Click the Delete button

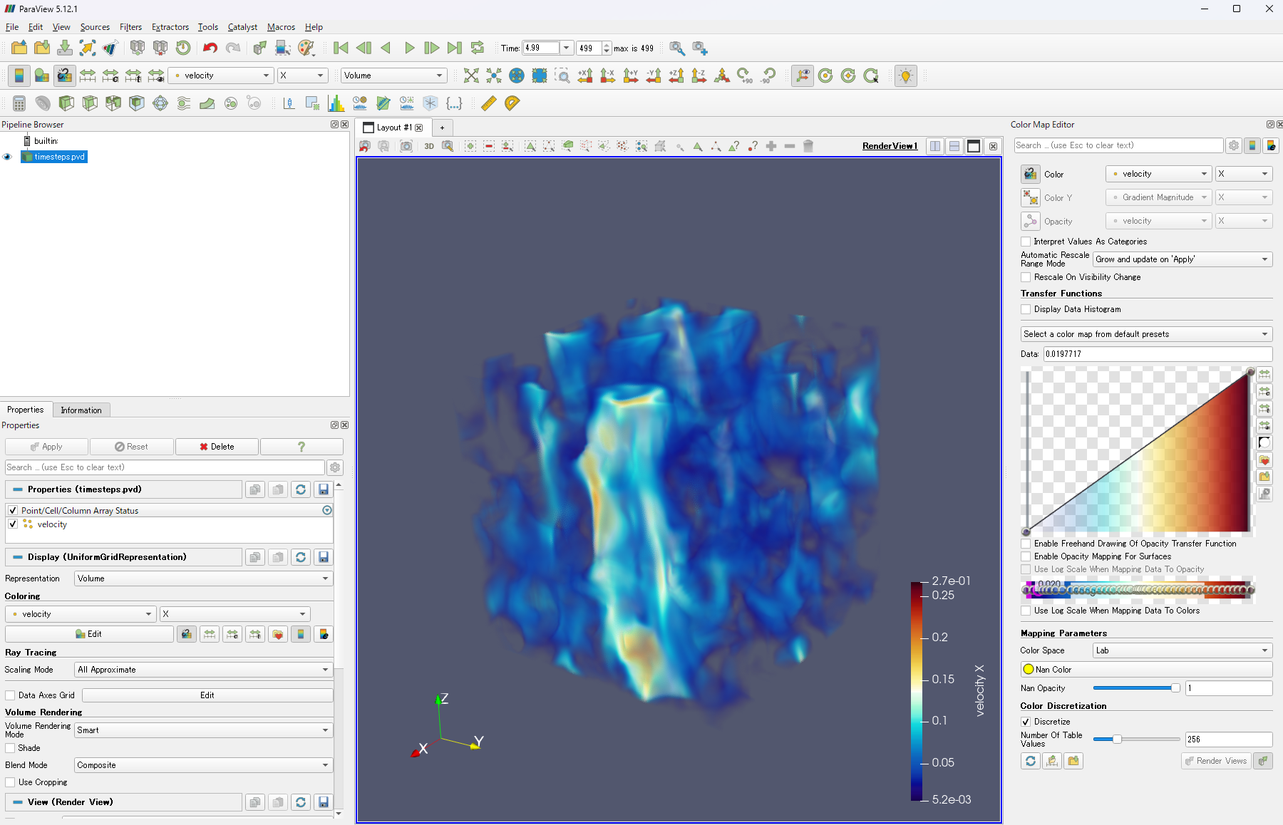point(217,447)
